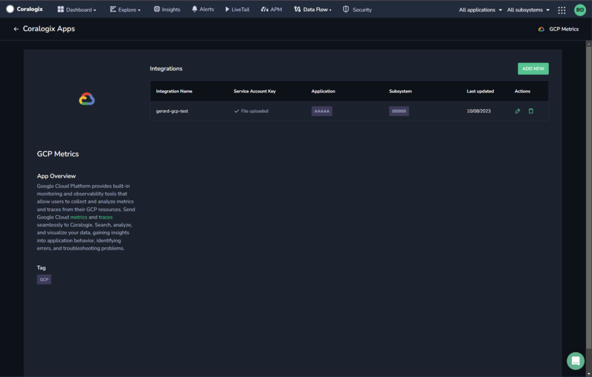Click the Actions column header
Screen dimensions: 592x377
(x=522, y=91)
